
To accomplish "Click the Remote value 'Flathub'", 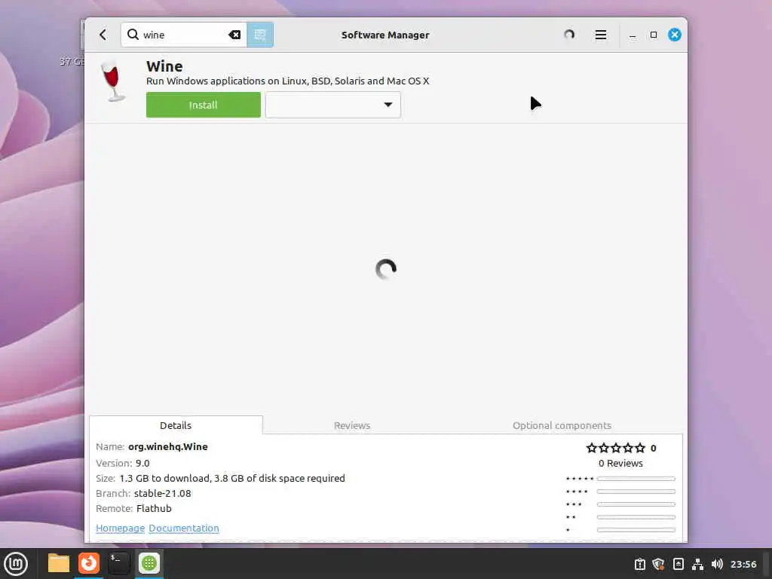I will (154, 508).
